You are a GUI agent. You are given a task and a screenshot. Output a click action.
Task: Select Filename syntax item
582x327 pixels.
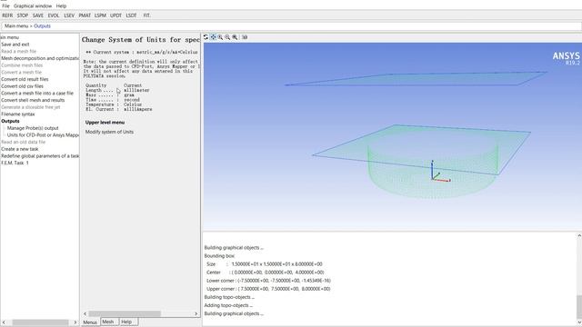[x=18, y=114]
